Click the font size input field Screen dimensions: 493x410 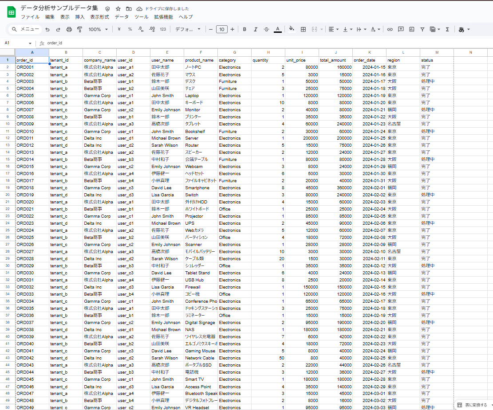(x=221, y=29)
